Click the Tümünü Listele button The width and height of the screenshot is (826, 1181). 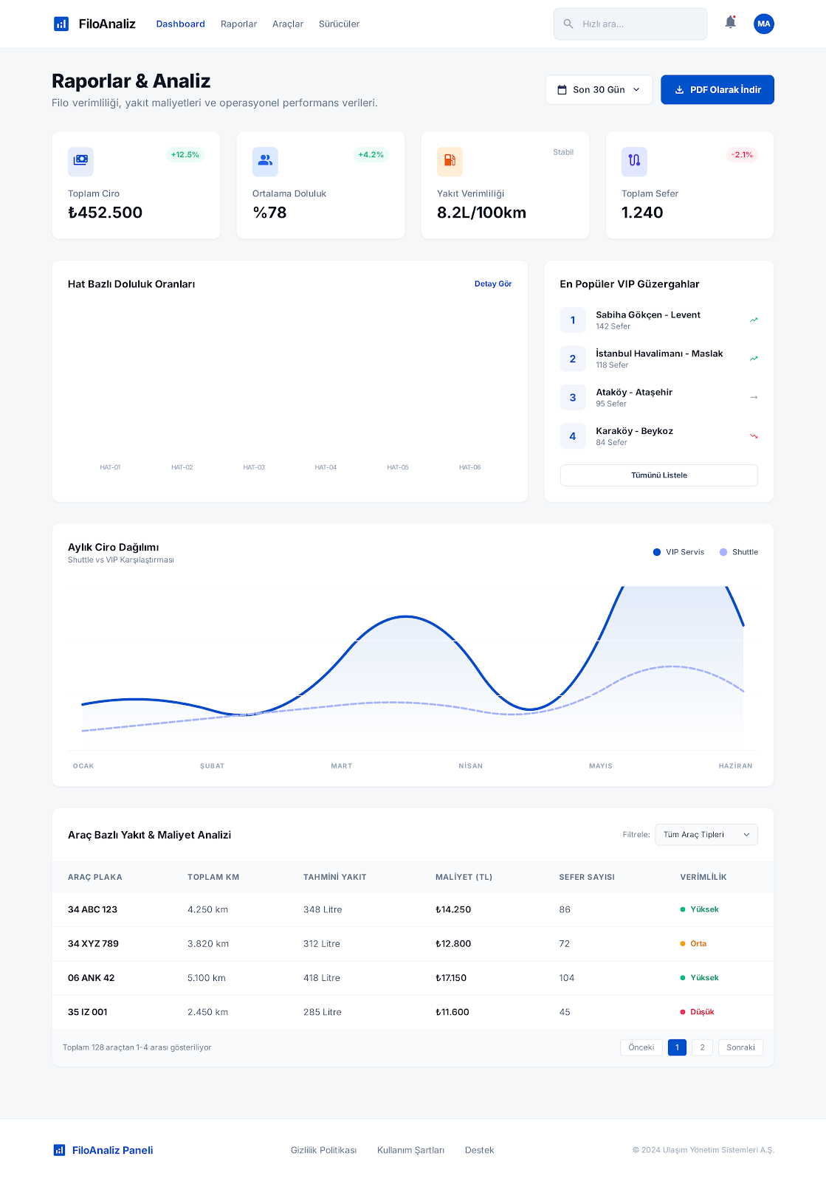coord(658,475)
